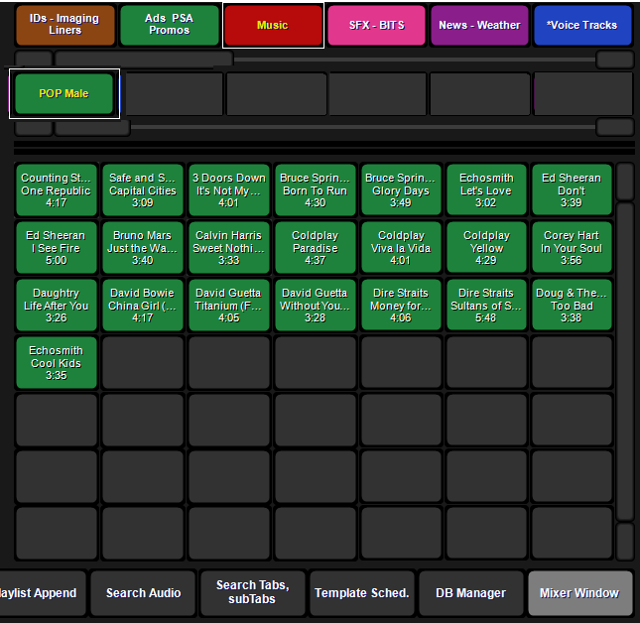Open the IDs - Imaging Liners tab

click(x=65, y=25)
